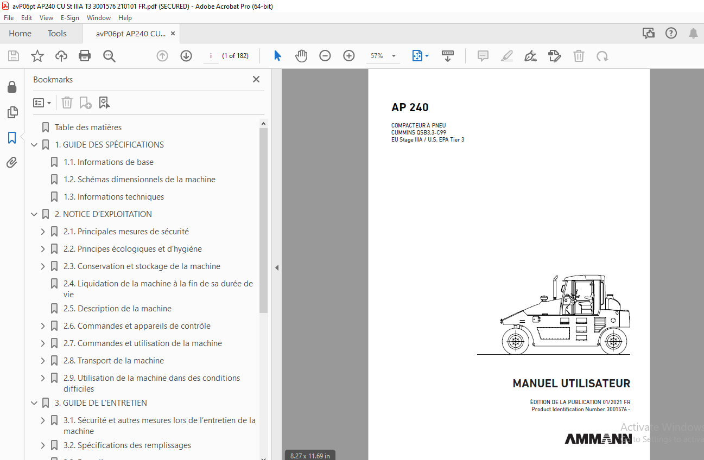The width and height of the screenshot is (704, 460).
Task: Collapse 2. NOTICE D'EXPLOITATION section
Action: point(34,214)
